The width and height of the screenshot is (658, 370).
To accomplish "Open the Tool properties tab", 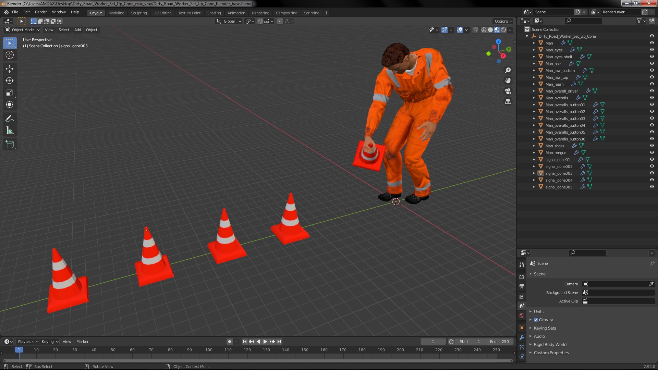I will pyautogui.click(x=522, y=264).
